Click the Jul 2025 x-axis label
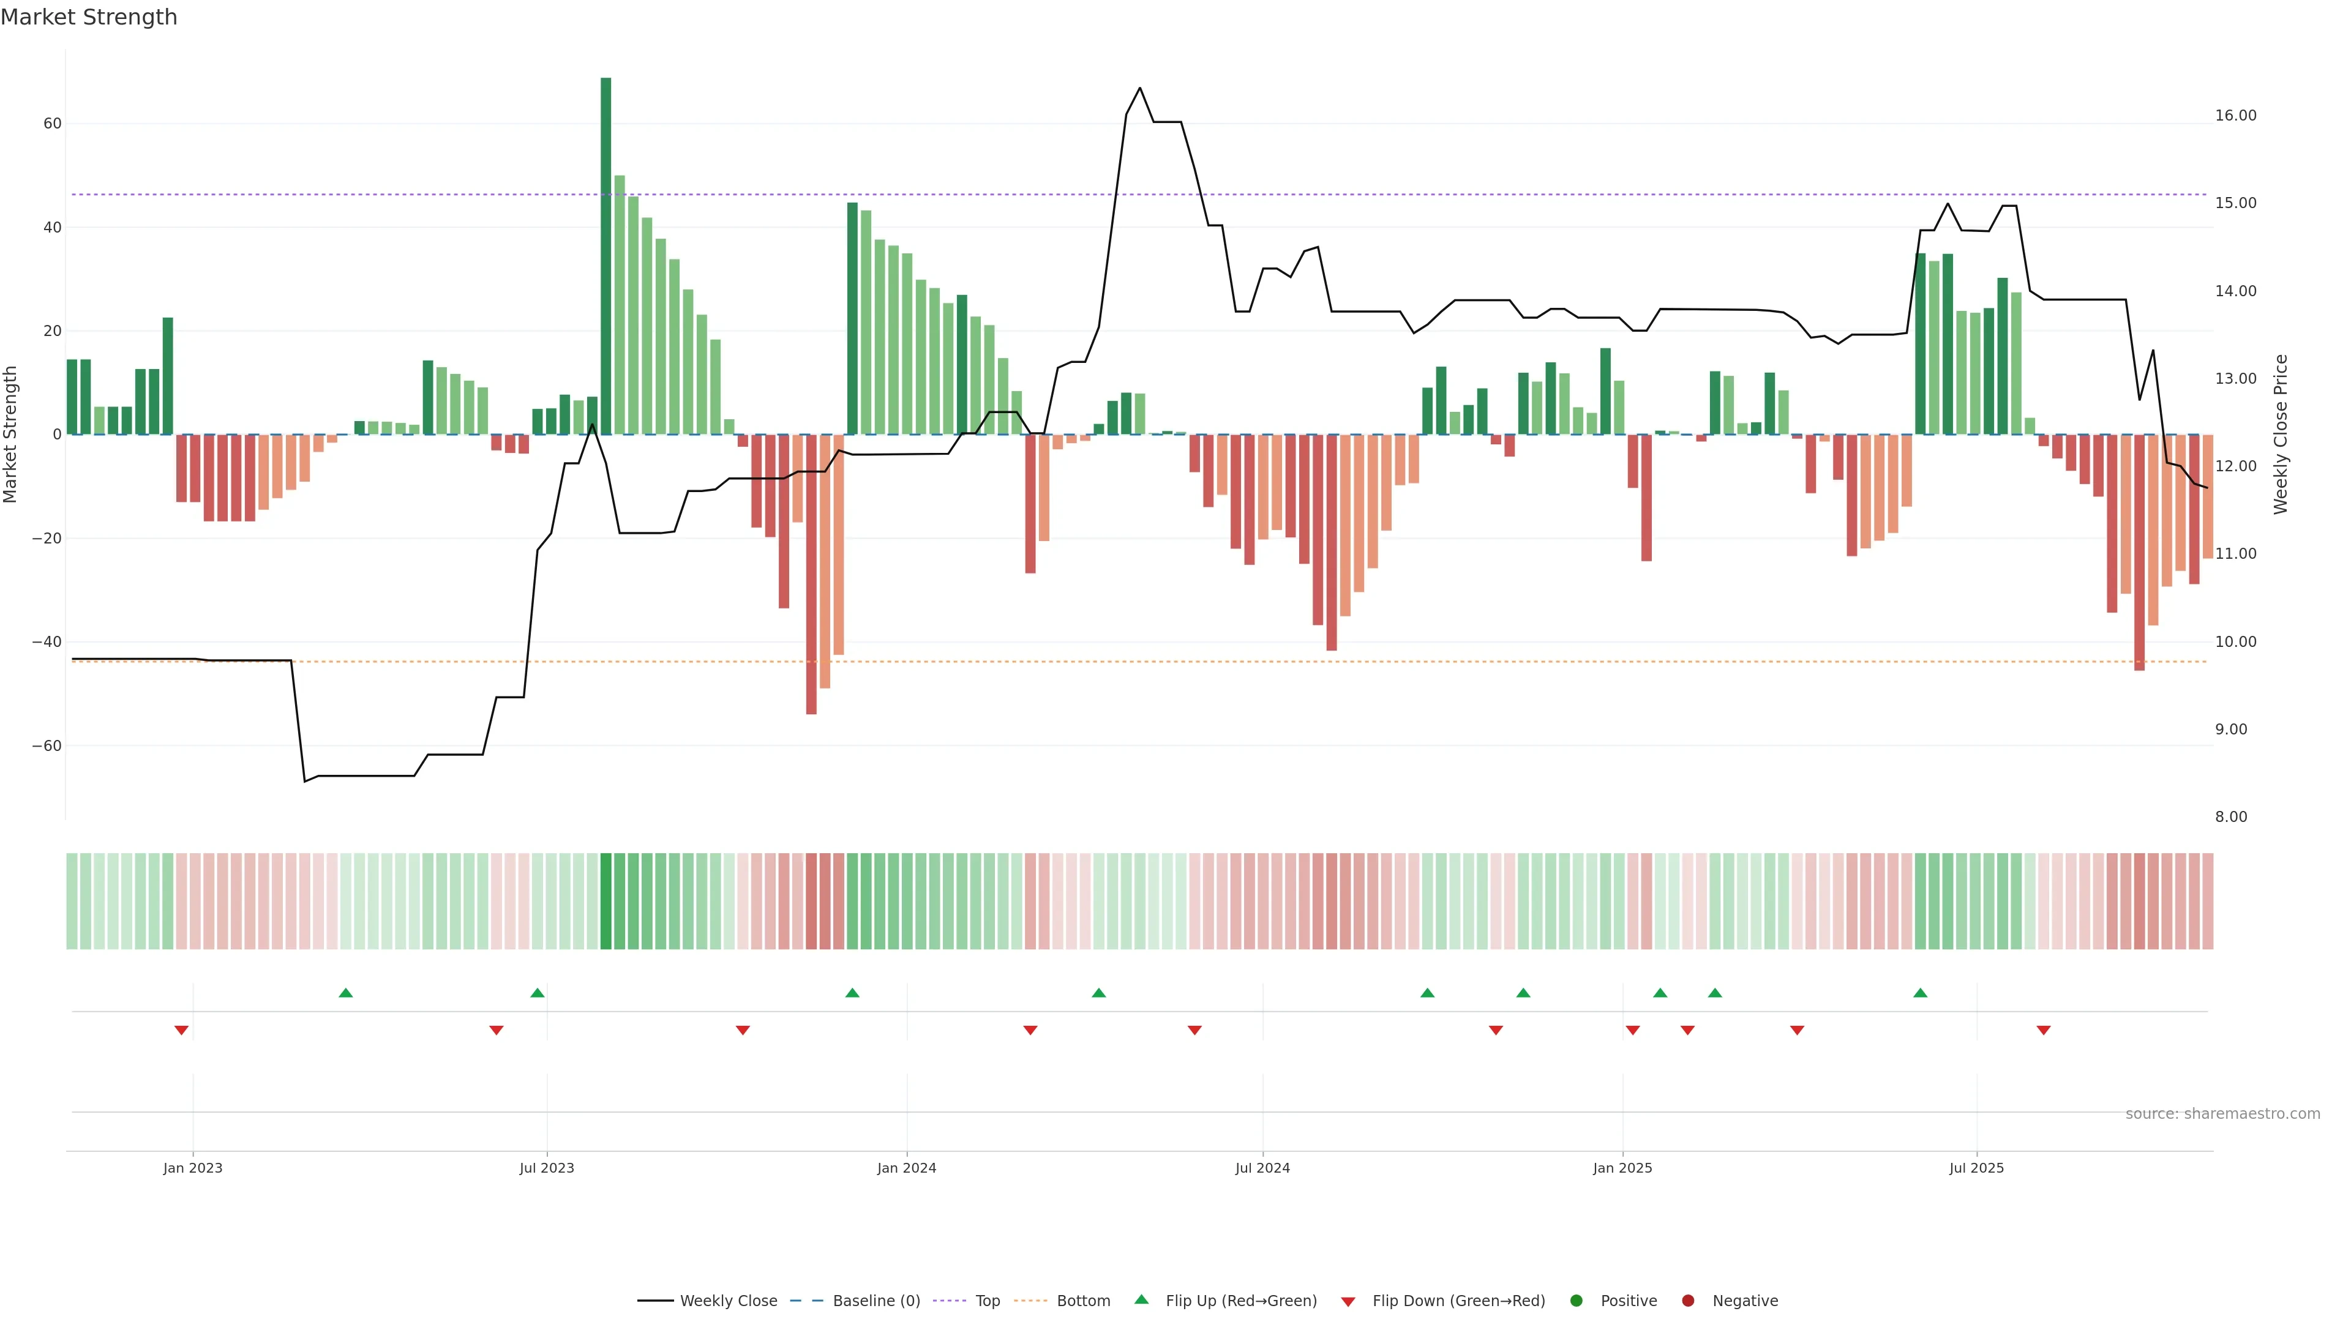Image resolution: width=2351 pixels, height=1322 pixels. pyautogui.click(x=1976, y=1168)
